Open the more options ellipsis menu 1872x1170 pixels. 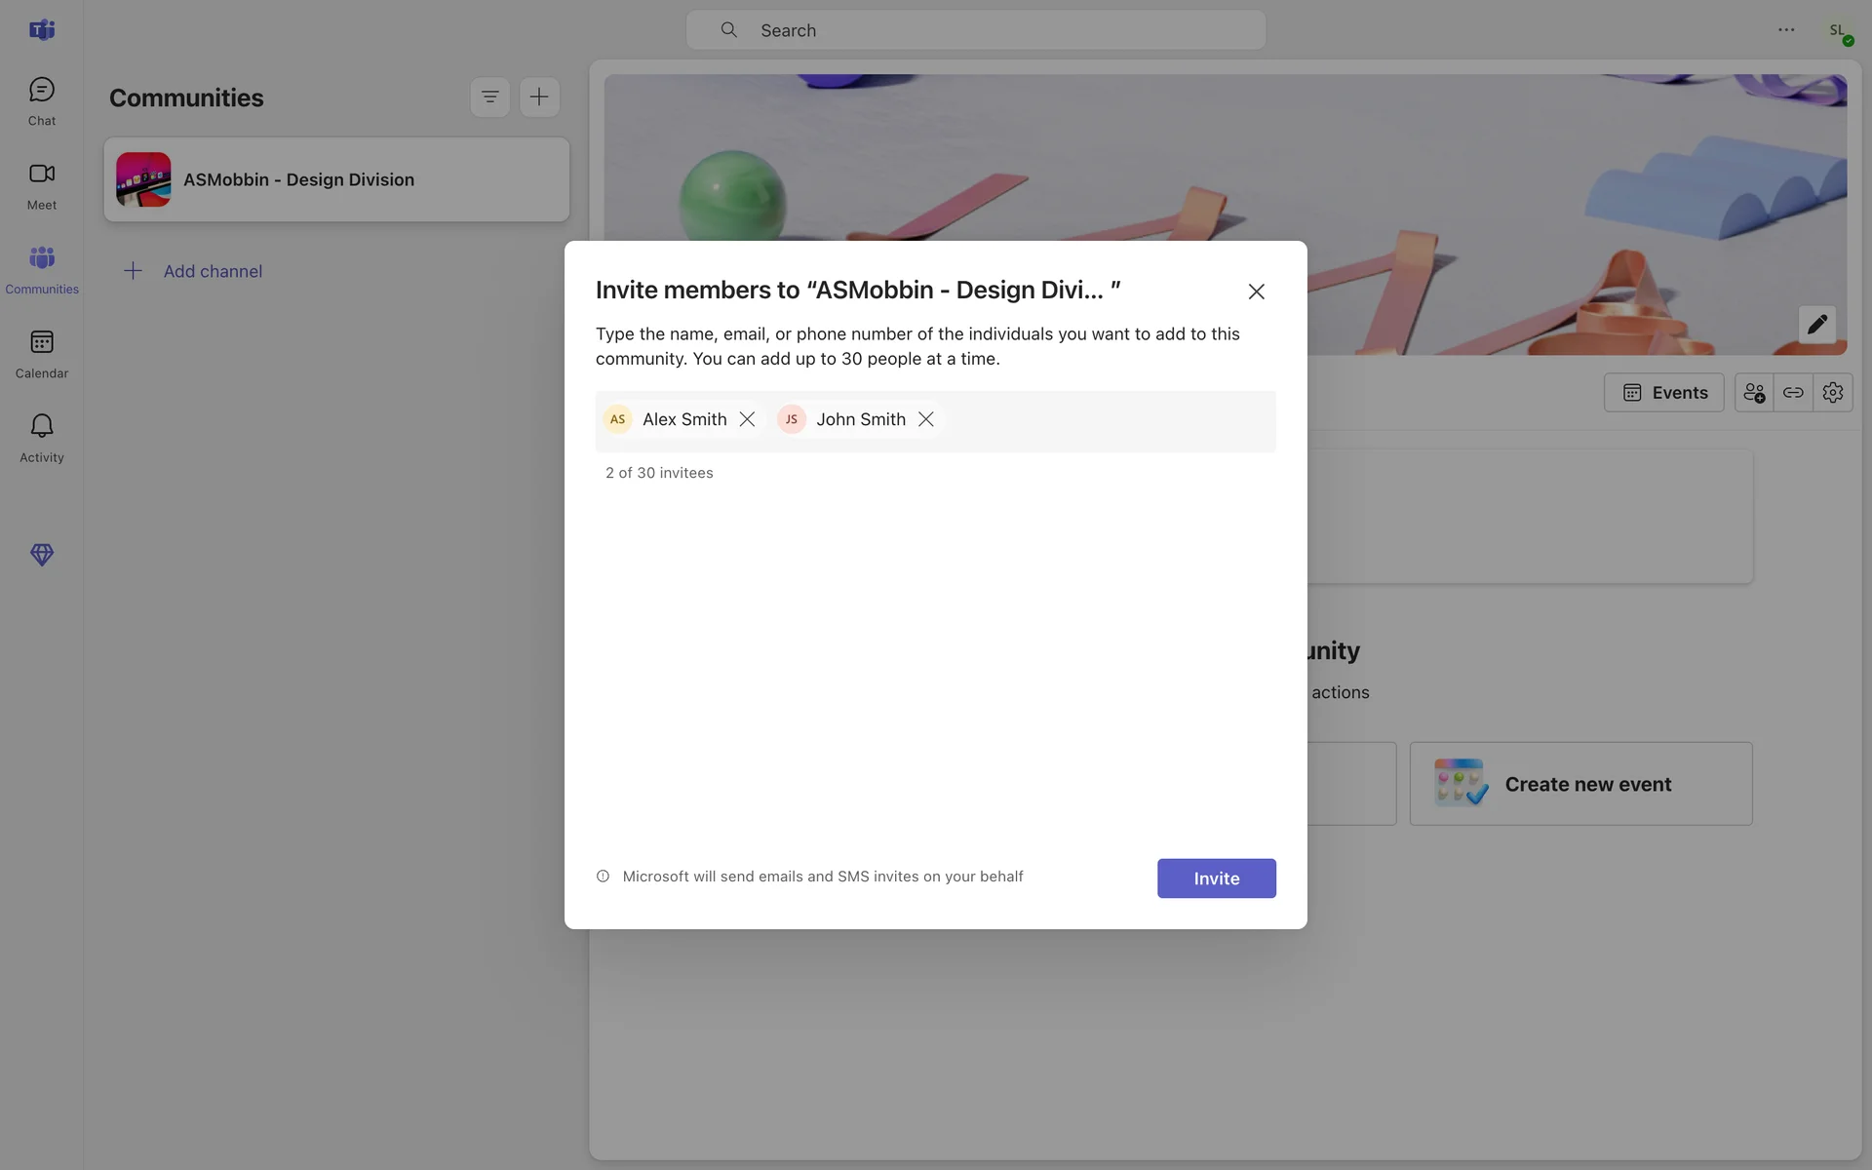pyautogui.click(x=1785, y=30)
